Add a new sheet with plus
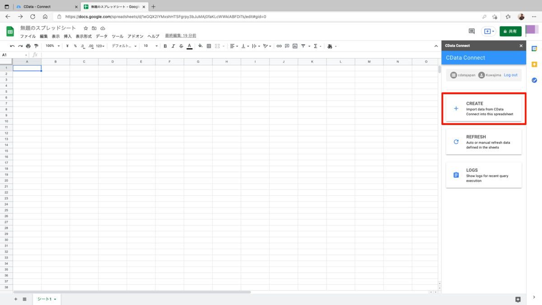 [16, 299]
